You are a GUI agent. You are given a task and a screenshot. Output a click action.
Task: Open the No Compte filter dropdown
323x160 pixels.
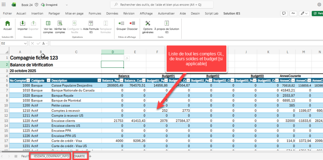29,81
